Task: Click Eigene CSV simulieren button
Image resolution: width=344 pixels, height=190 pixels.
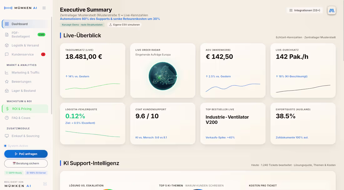Action: [124, 25]
